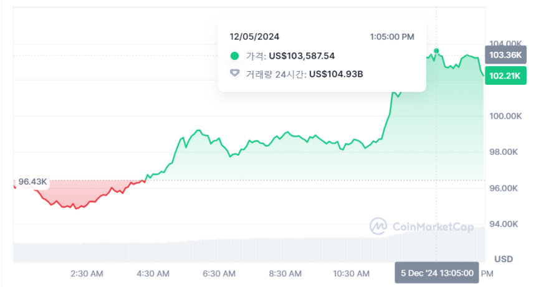
Task: Click the 100.00K price axis label
Action: 505,116
